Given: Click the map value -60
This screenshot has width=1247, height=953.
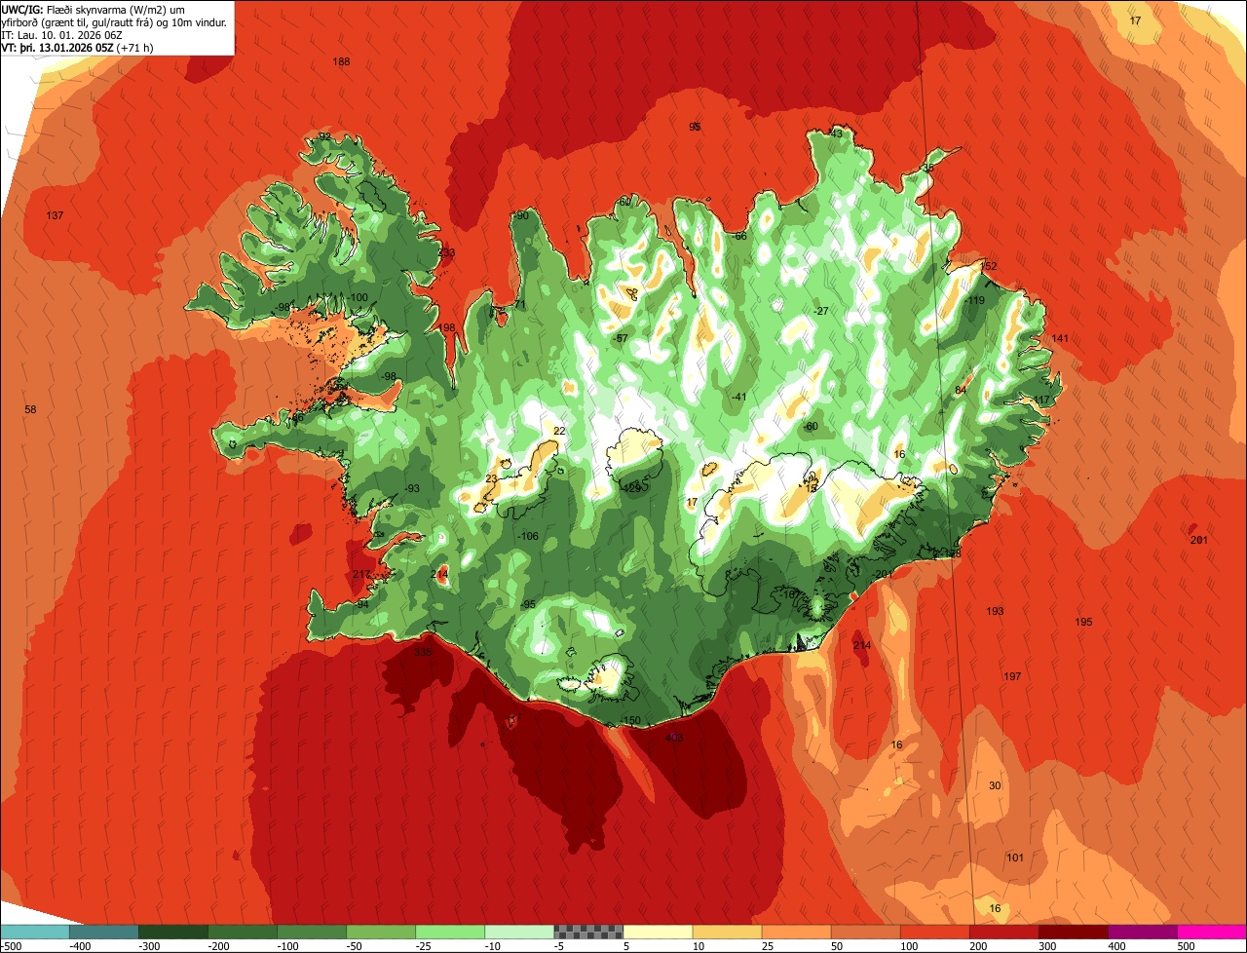Looking at the screenshot, I should 811,427.
